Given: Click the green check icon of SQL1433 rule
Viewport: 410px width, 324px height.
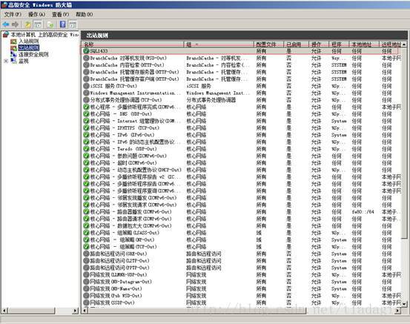Looking at the screenshot, I should pyautogui.click(x=86, y=50).
